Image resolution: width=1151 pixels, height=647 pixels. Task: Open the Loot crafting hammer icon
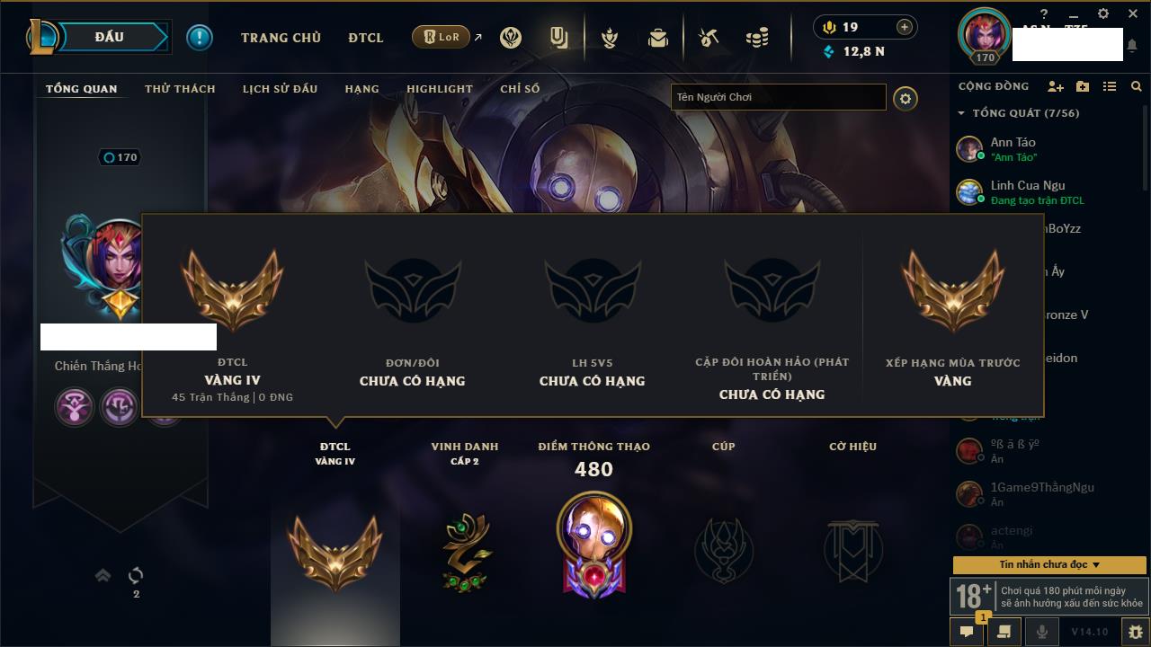(709, 38)
